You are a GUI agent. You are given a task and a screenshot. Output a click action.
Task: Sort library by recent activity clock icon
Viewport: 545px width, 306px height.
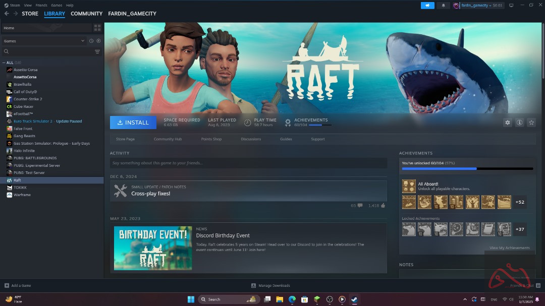tap(91, 41)
